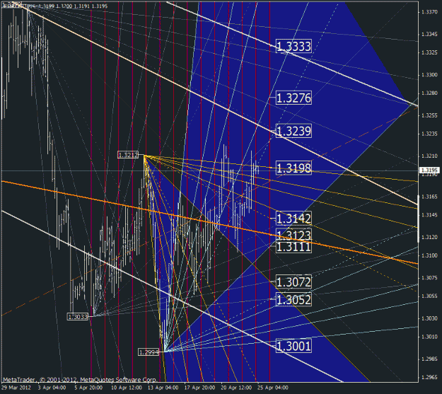
Task: Select 1.2965 on the price scale
Action: (x=429, y=377)
